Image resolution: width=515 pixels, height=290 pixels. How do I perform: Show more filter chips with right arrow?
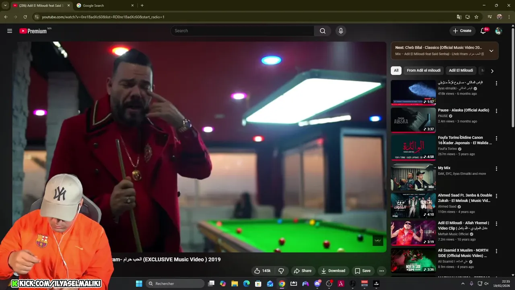point(492,71)
